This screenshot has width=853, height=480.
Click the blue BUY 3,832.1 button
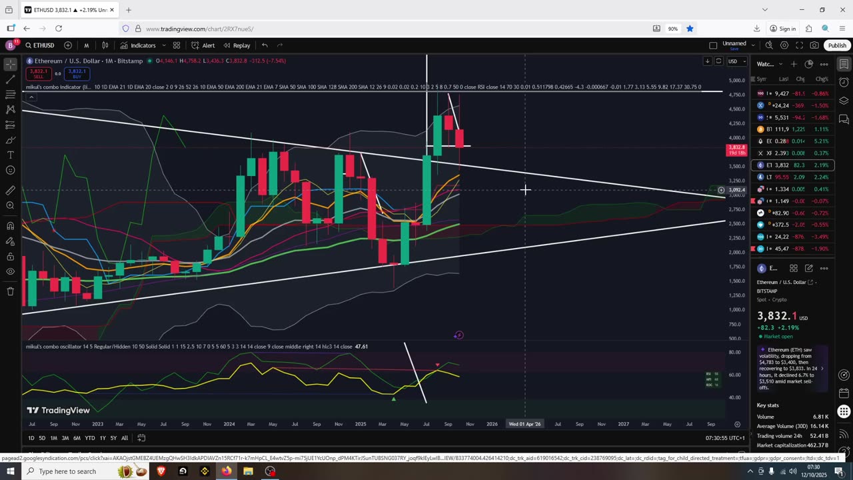76,73
